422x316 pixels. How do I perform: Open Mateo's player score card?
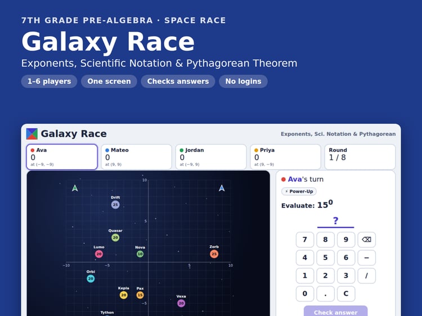137,157
